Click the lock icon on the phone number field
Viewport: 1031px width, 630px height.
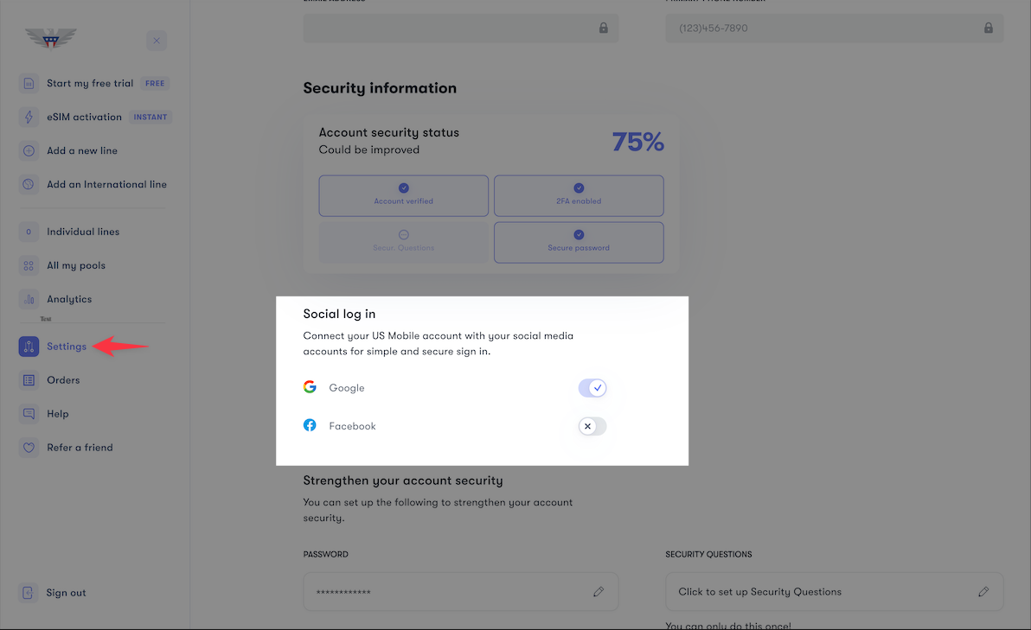(x=988, y=28)
